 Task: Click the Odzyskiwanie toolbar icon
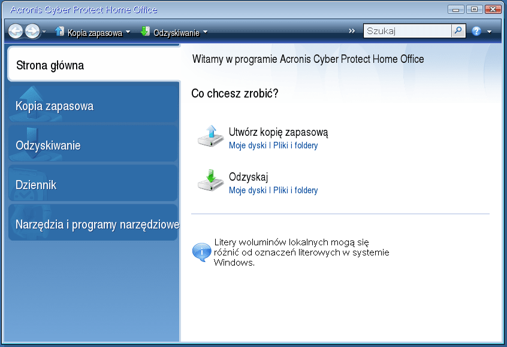tap(145, 31)
